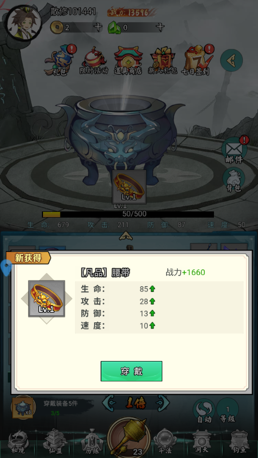Open 限时活动 limited-time event icon
The image size is (258, 458).
94,61
